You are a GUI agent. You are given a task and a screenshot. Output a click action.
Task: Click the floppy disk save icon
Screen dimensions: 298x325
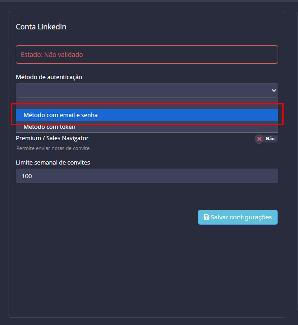[207, 217]
